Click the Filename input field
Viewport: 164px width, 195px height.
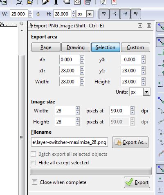click(x=70, y=142)
